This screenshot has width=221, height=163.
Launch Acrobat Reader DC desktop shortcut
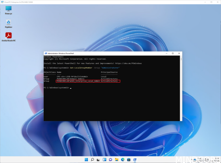tap(8, 36)
